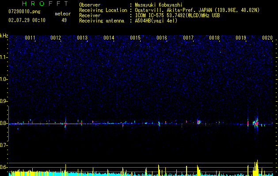
Task: Click the kHz axis unit label
Action: click(x=4, y=36)
